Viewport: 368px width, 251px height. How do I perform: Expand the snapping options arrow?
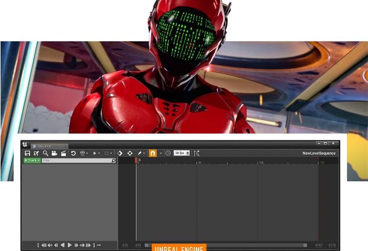(x=161, y=153)
